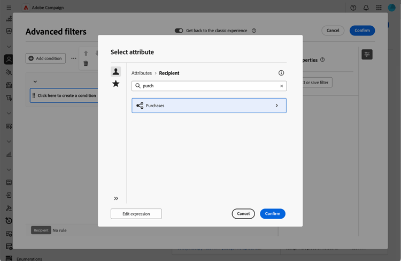
Task: Click the help icon next to properties heading
Action: click(322, 59)
